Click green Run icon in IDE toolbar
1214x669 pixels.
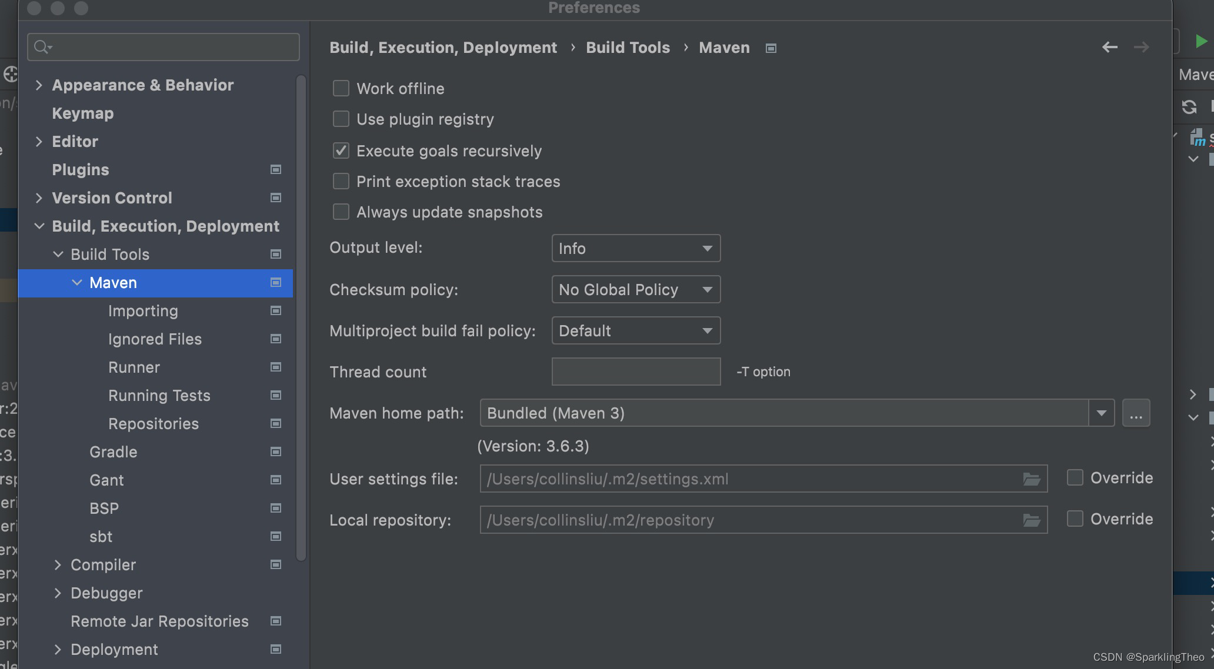coord(1200,41)
